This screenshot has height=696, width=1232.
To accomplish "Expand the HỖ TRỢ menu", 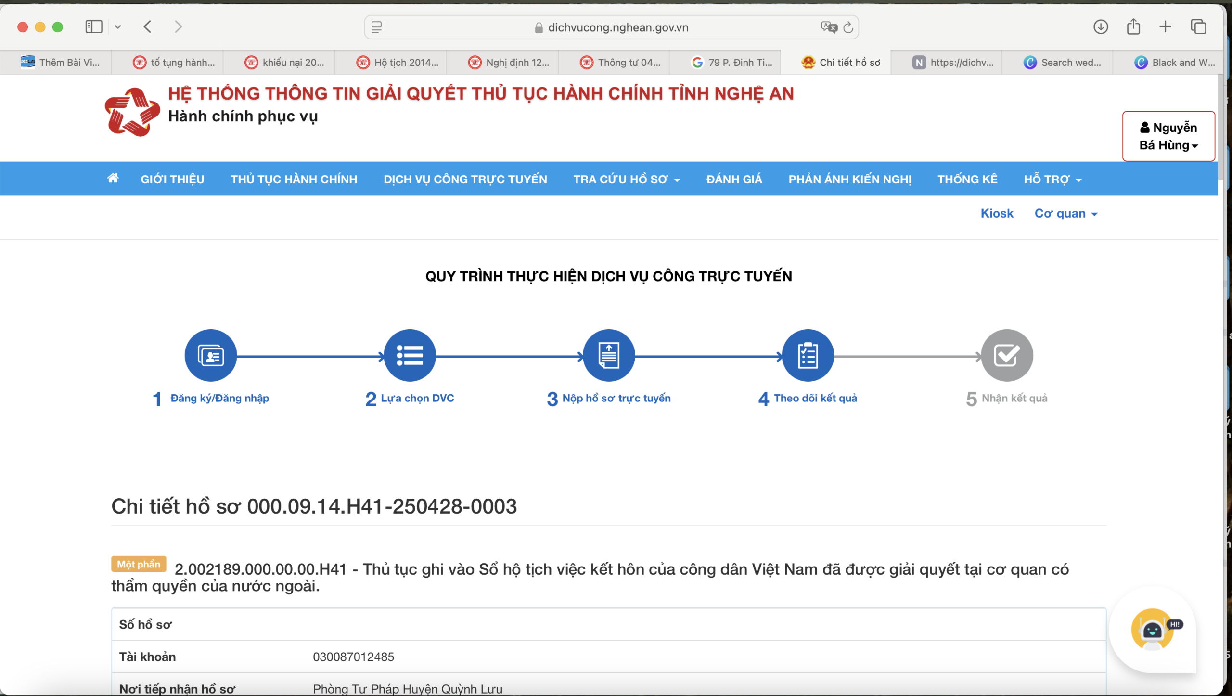I will [x=1052, y=179].
